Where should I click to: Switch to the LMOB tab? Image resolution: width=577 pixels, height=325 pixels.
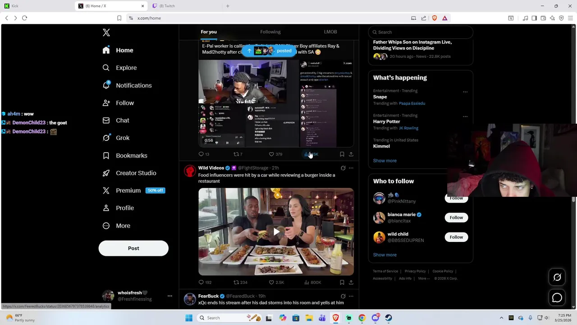(330, 32)
